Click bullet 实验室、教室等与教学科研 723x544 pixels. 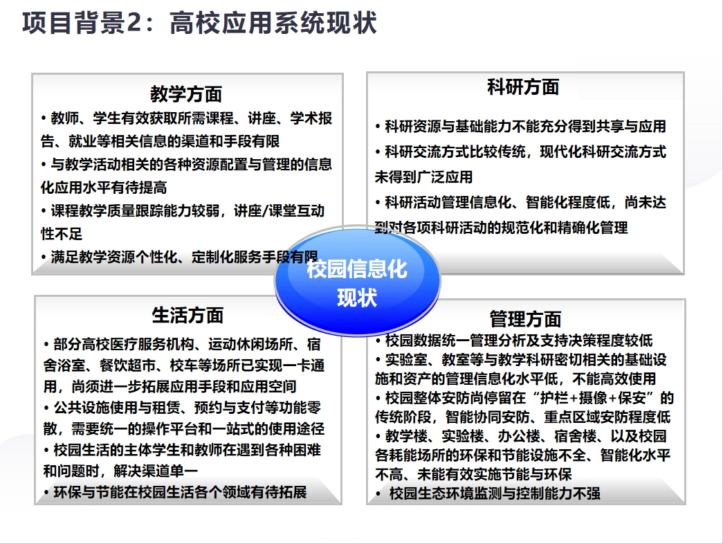point(521,369)
